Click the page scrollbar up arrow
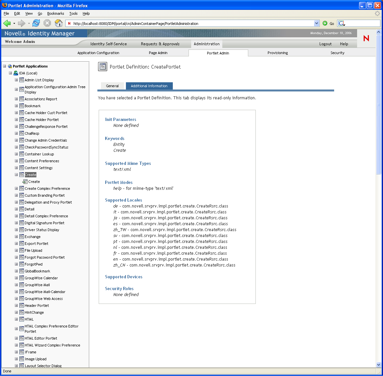This screenshot has height=376, width=383. [x=379, y=32]
